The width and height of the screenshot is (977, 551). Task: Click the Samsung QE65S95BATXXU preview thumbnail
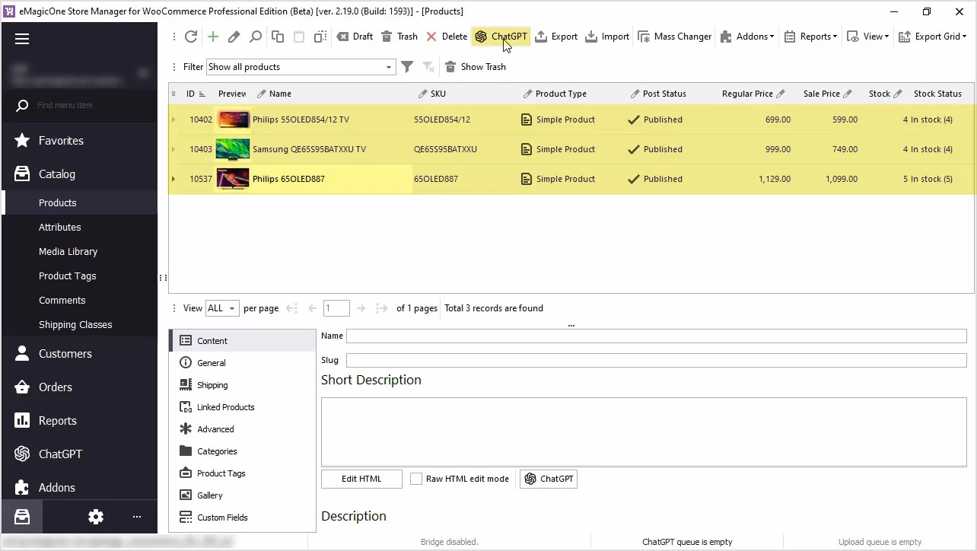tap(232, 149)
